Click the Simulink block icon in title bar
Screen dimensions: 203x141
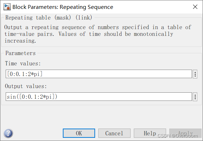click(7, 7)
